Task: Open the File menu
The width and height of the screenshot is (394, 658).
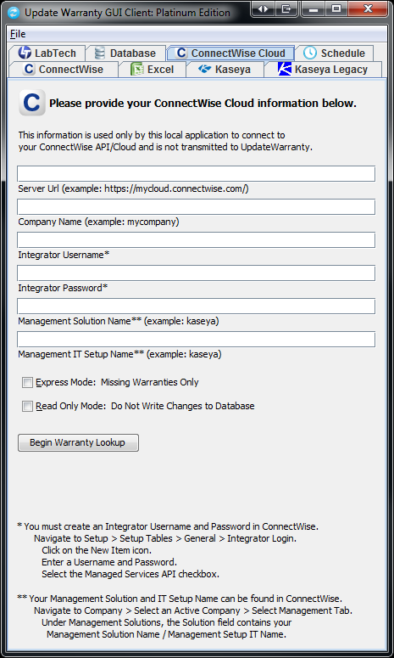Action: pyautogui.click(x=18, y=34)
